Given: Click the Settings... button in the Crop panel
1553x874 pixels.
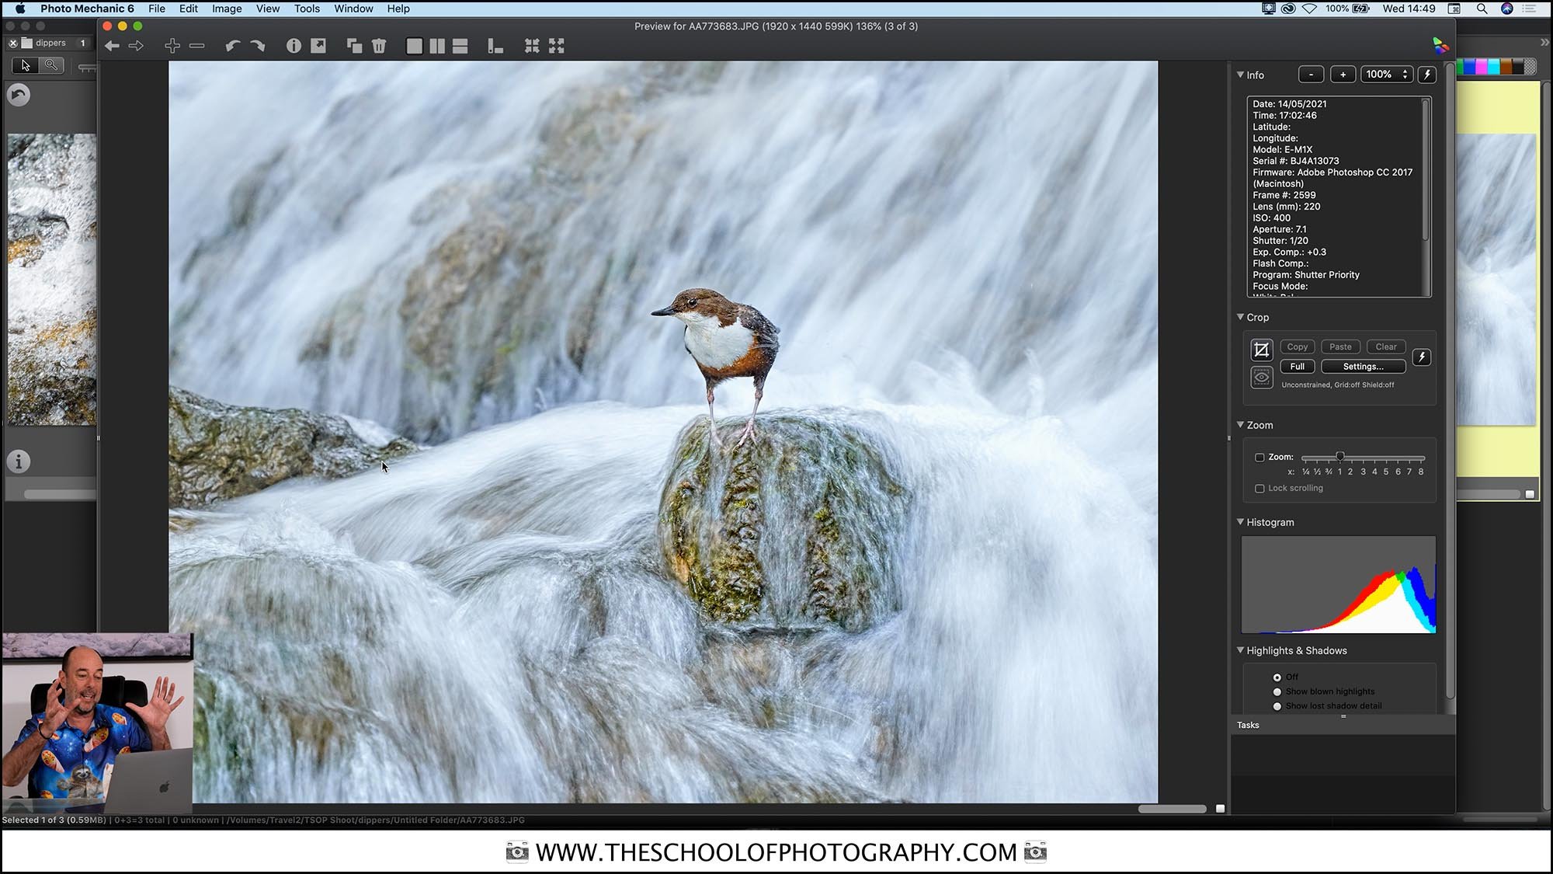Looking at the screenshot, I should (1363, 366).
